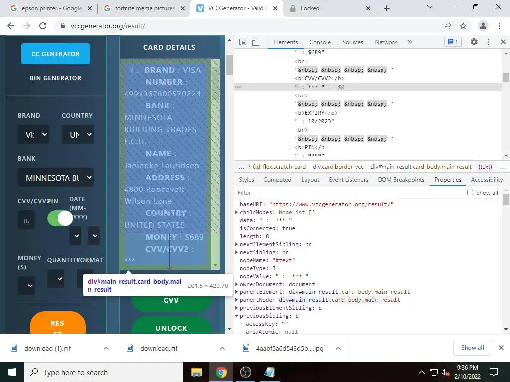Open the Event Listeners tab
Viewport: 510px width, 382px height.
pyautogui.click(x=348, y=179)
